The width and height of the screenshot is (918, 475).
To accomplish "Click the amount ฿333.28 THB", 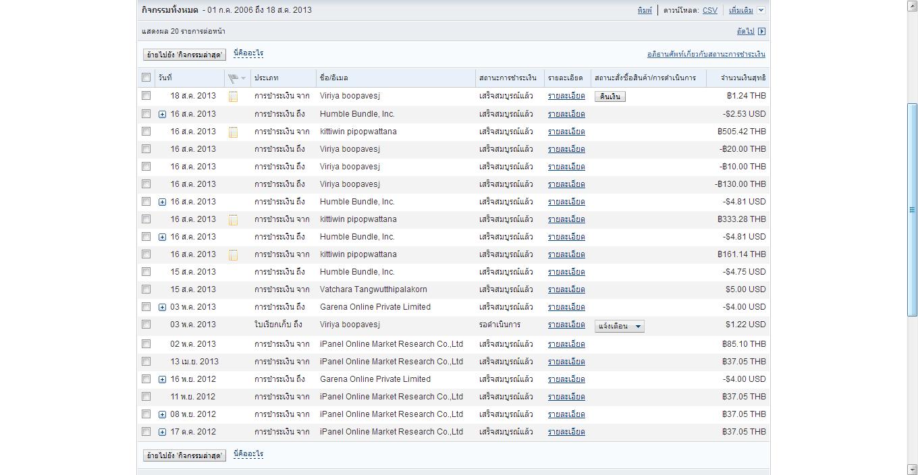I will [742, 219].
